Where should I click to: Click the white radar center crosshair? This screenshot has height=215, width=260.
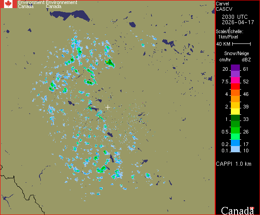click(x=108, y=107)
